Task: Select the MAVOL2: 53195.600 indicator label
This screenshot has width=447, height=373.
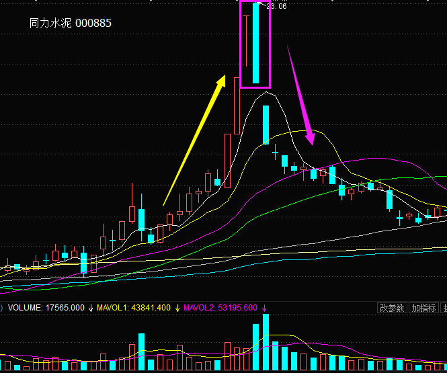Action: pyautogui.click(x=221, y=308)
